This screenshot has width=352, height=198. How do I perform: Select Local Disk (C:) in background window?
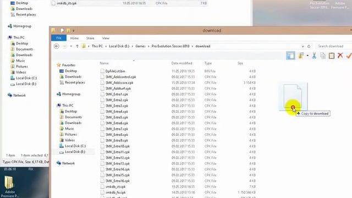(x=26, y=78)
